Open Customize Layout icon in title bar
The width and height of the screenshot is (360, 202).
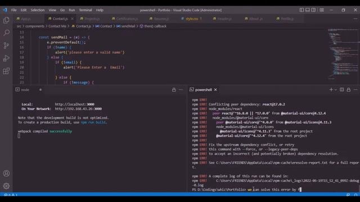coord(322,10)
